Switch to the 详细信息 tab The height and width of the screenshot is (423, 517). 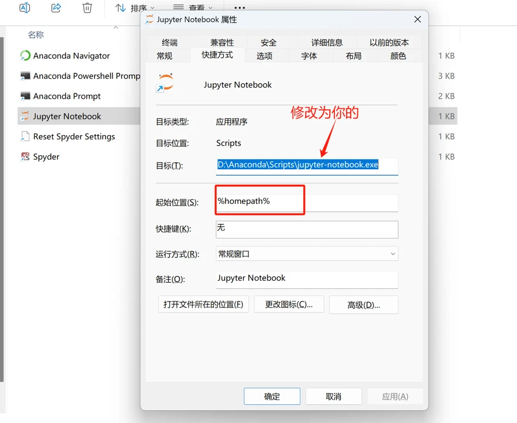coord(327,42)
